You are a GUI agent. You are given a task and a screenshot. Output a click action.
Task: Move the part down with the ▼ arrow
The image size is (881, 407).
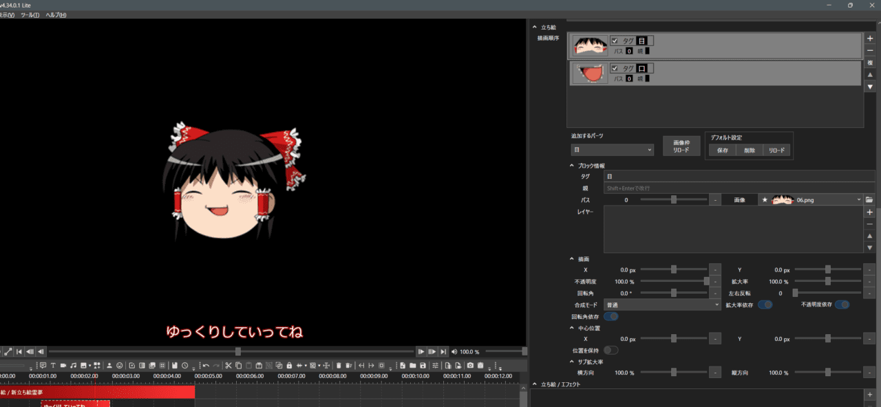(x=870, y=87)
